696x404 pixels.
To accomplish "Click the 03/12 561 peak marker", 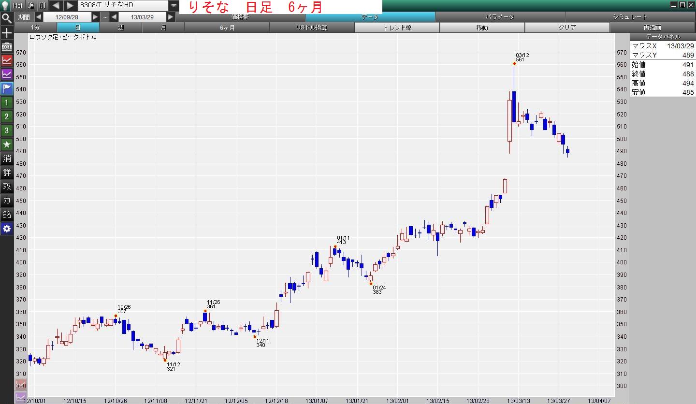I will tap(515, 63).
